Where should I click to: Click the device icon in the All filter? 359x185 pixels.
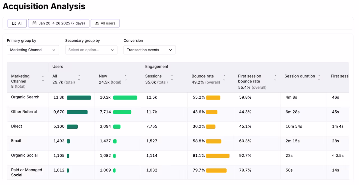[14, 23]
